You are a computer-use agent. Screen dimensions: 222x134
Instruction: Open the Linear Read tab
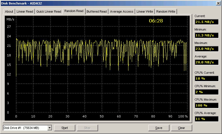click(25, 11)
